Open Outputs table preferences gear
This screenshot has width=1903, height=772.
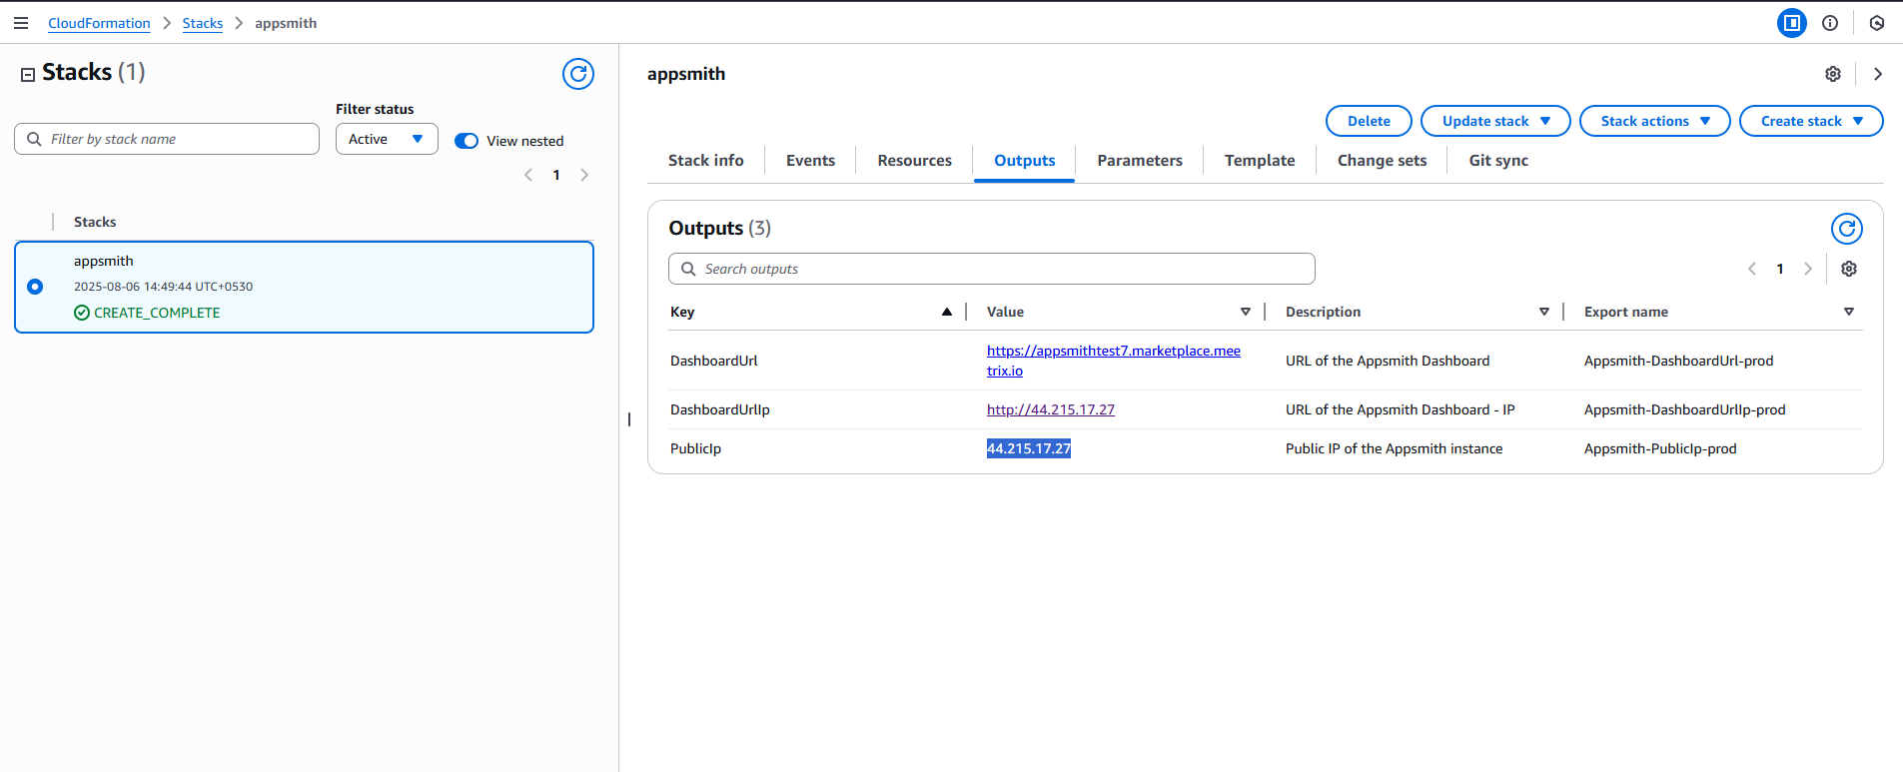tap(1849, 269)
